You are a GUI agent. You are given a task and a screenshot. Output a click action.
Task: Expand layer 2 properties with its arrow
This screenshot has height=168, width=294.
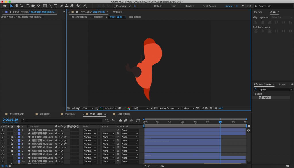[16, 134]
